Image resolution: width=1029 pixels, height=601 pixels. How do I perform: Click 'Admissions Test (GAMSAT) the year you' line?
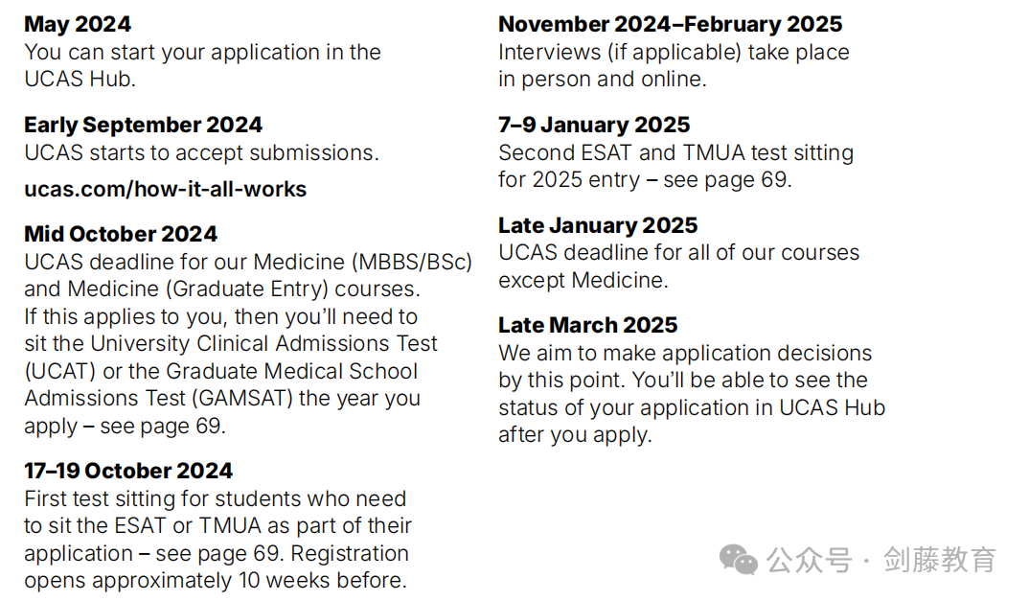[x=222, y=399]
